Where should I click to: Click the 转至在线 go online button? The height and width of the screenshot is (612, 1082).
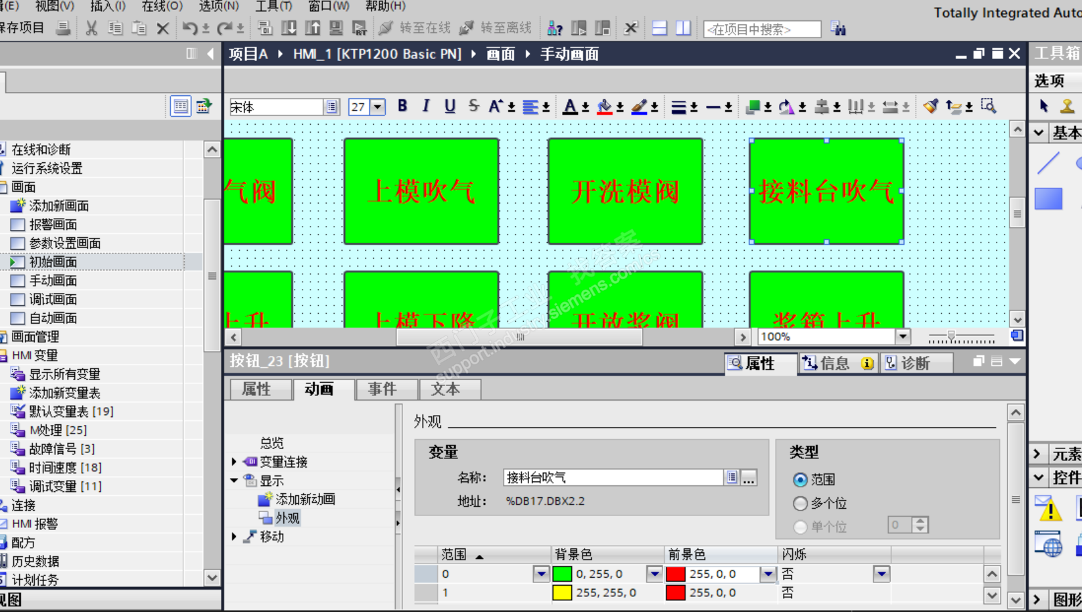click(415, 28)
